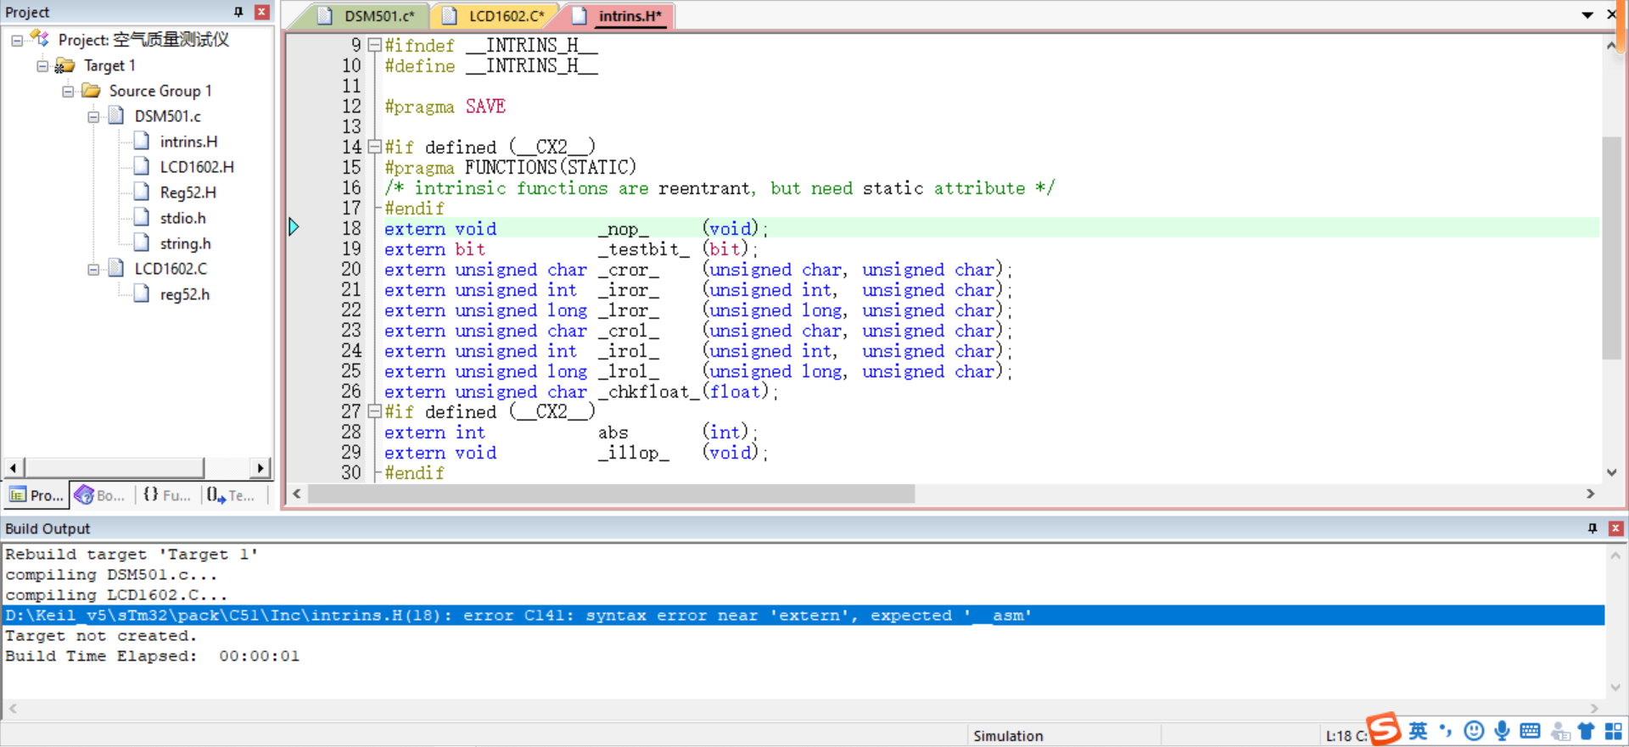The width and height of the screenshot is (1629, 747).
Task: Click the project tree horizontal scrollbar thumb
Action: [115, 467]
